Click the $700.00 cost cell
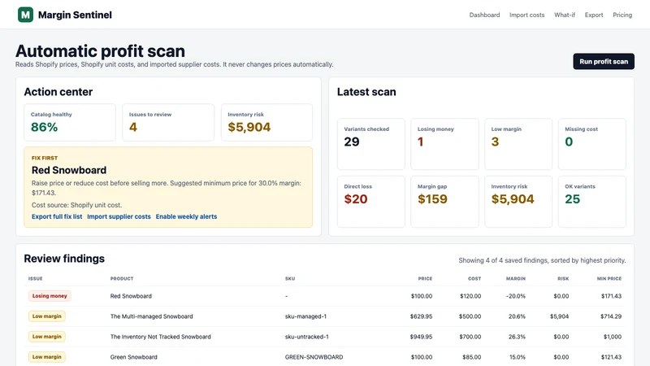The width and height of the screenshot is (650, 366). coord(470,337)
